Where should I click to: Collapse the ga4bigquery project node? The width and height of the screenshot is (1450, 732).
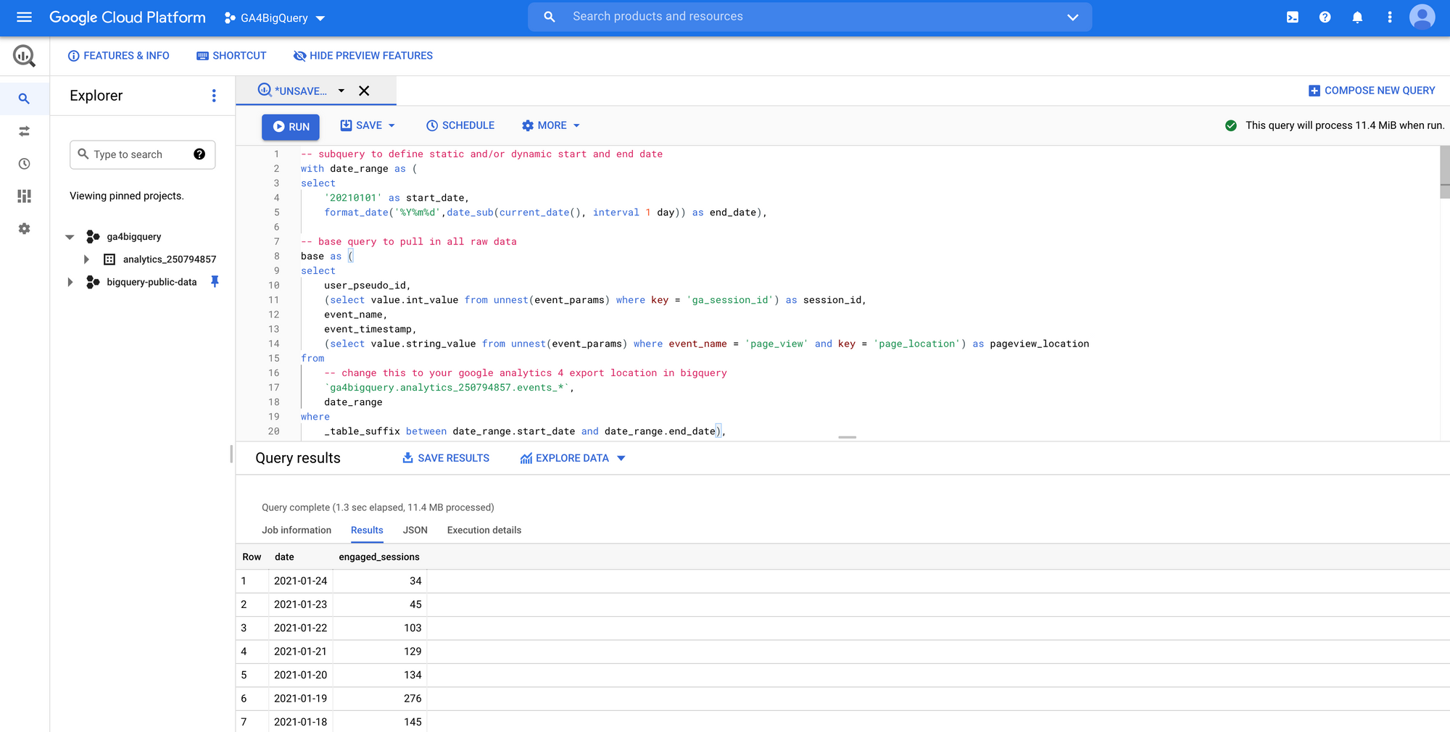70,237
